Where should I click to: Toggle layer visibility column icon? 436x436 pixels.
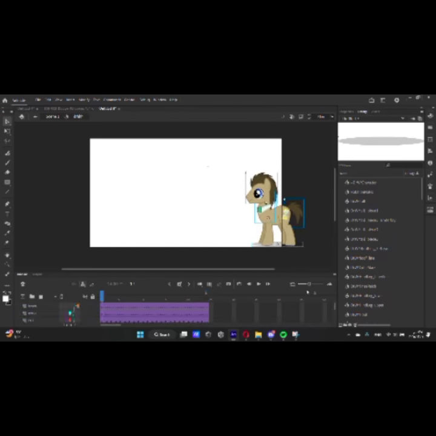(x=85, y=296)
